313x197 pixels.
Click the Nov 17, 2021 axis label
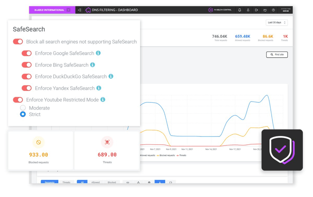(235, 149)
